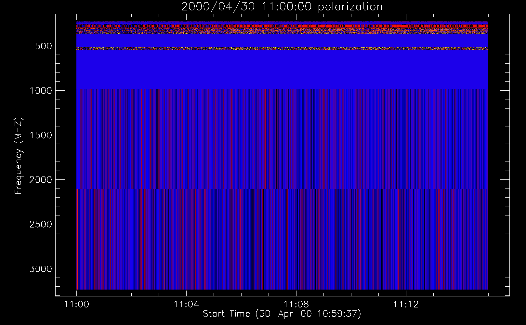
Task: Click the 11:04 time axis label
Action: pyautogui.click(x=186, y=305)
